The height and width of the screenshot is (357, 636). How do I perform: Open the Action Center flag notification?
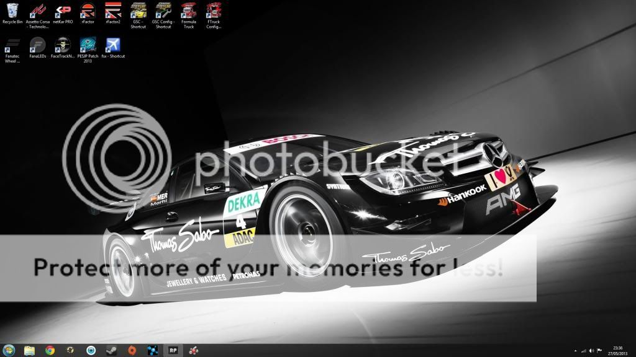tap(599, 350)
